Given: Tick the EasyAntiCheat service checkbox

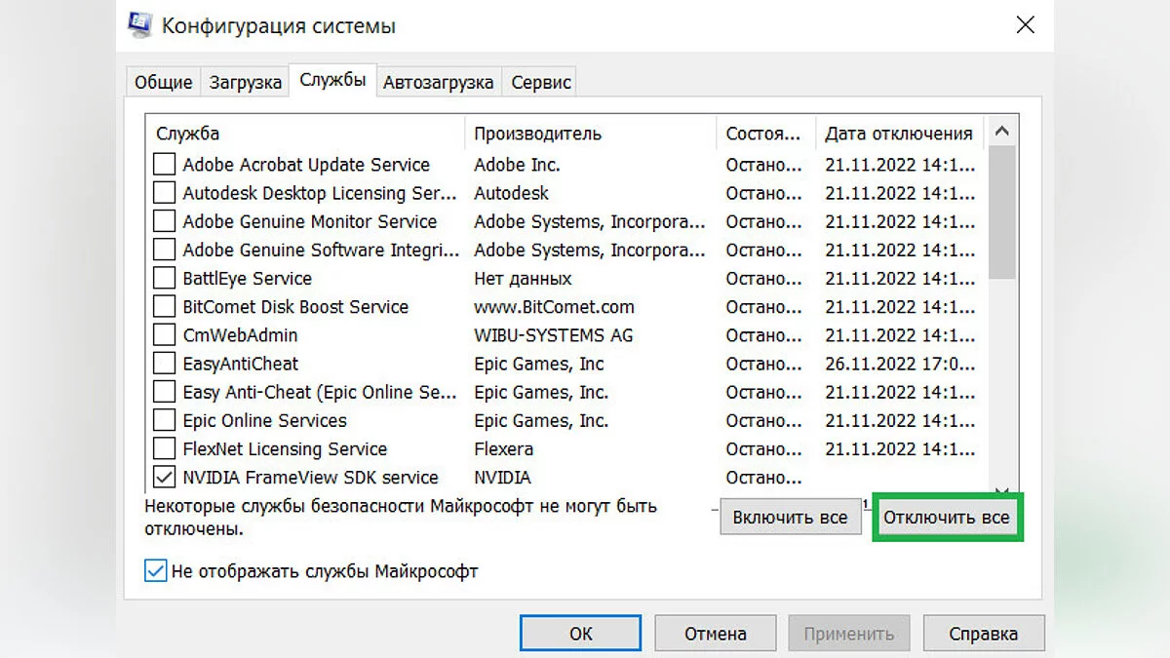Looking at the screenshot, I should [x=165, y=364].
